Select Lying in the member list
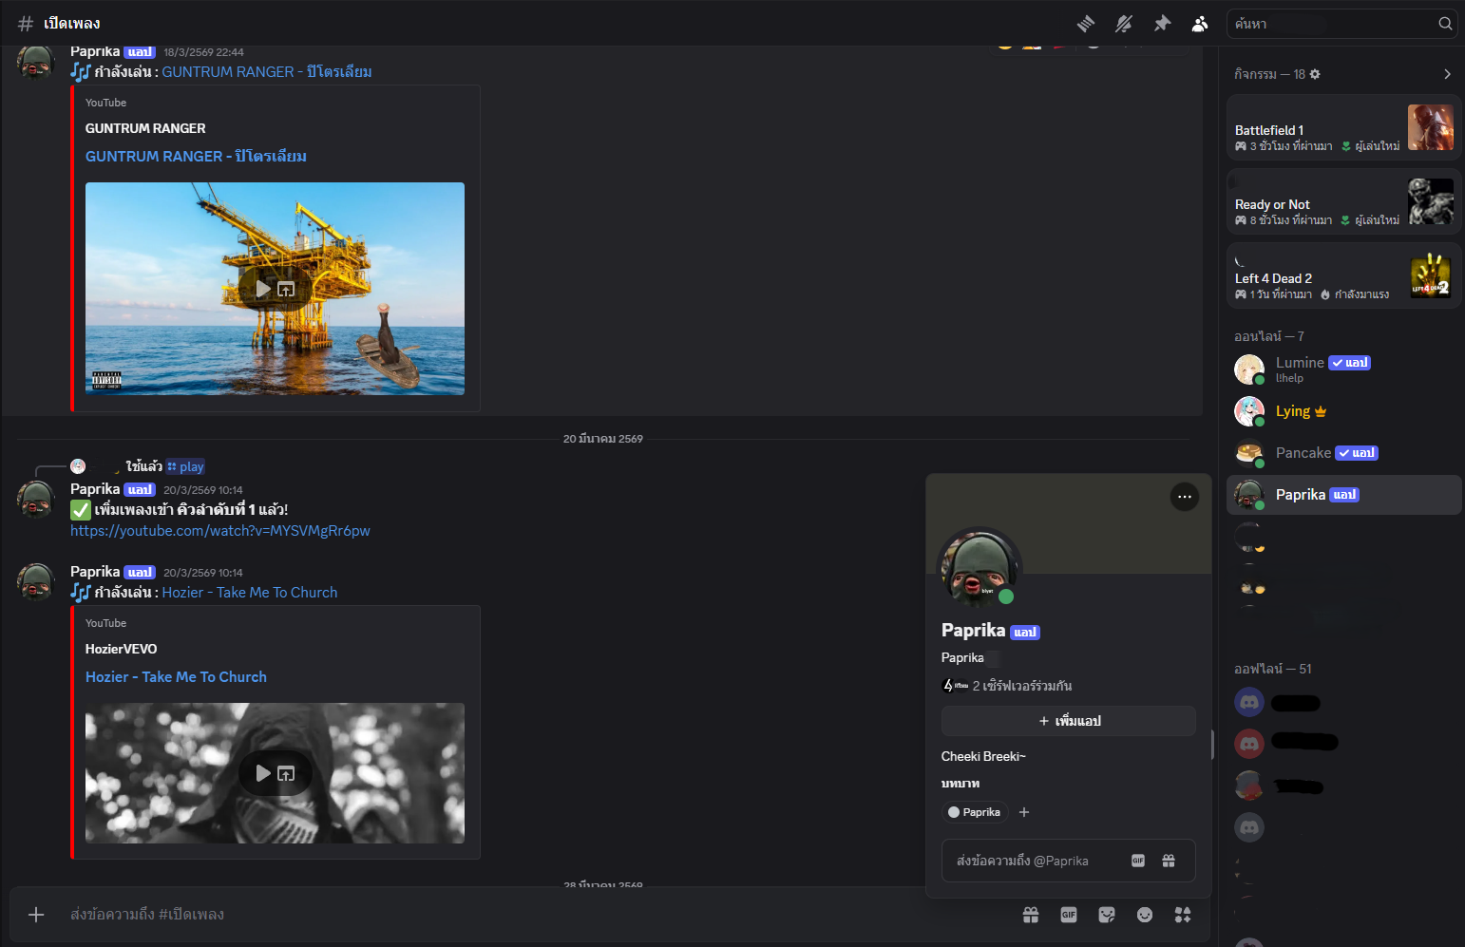1465x947 pixels. (1343, 411)
